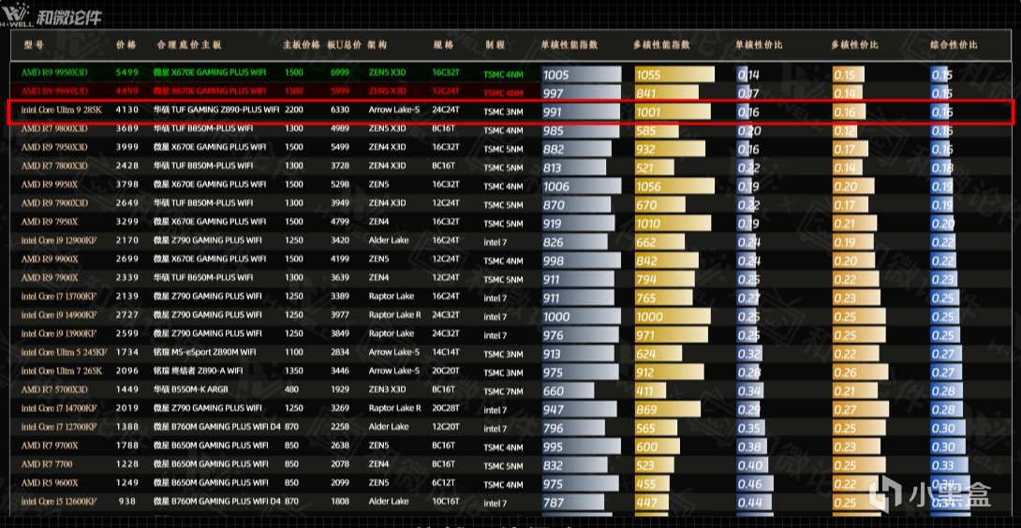Select the 架构 column header
The image size is (1021, 528).
coord(377,45)
